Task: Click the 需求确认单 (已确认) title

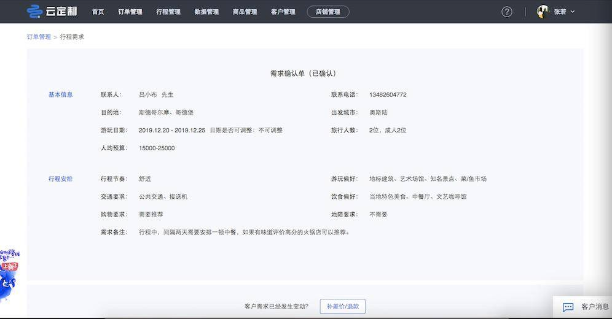Action: click(x=304, y=73)
